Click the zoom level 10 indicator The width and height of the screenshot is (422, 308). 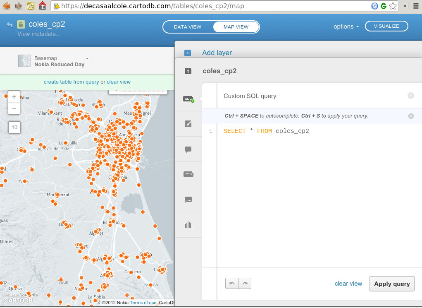(x=14, y=127)
